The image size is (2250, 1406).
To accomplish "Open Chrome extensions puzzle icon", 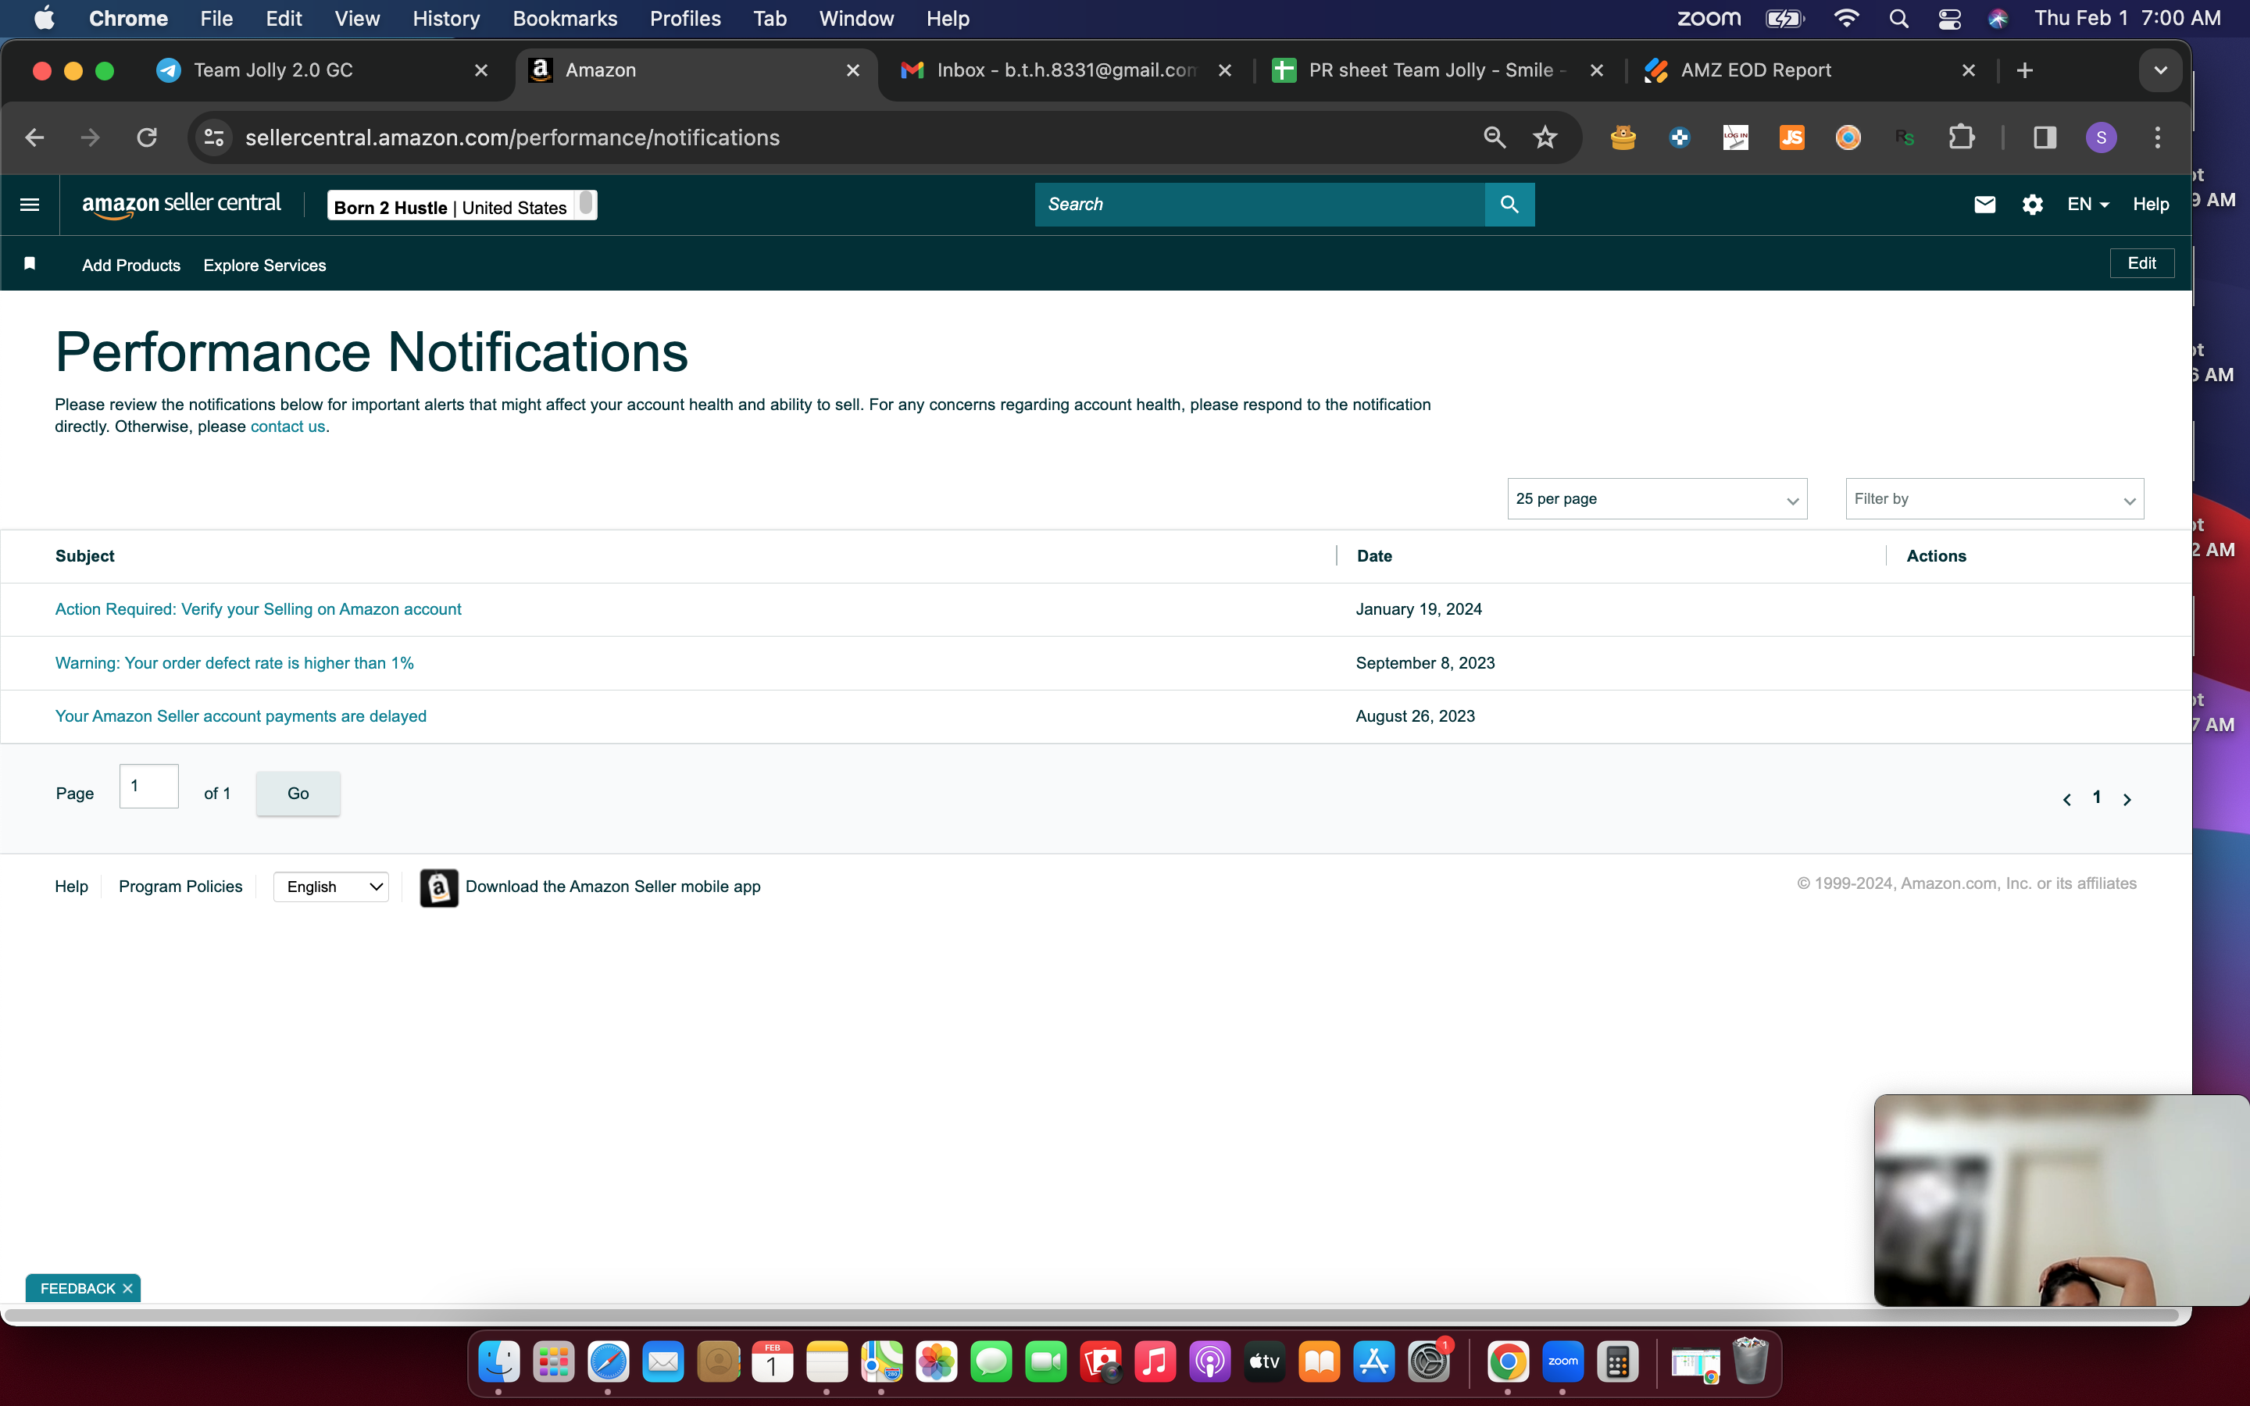I will coord(1961,137).
